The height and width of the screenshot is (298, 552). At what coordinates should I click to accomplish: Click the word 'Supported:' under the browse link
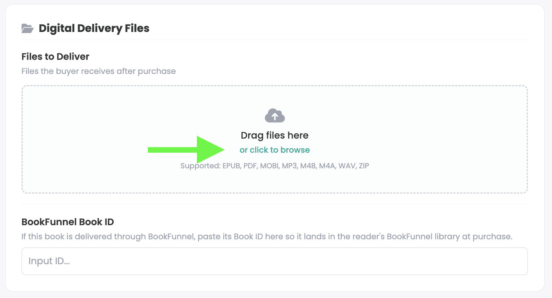[x=201, y=166]
